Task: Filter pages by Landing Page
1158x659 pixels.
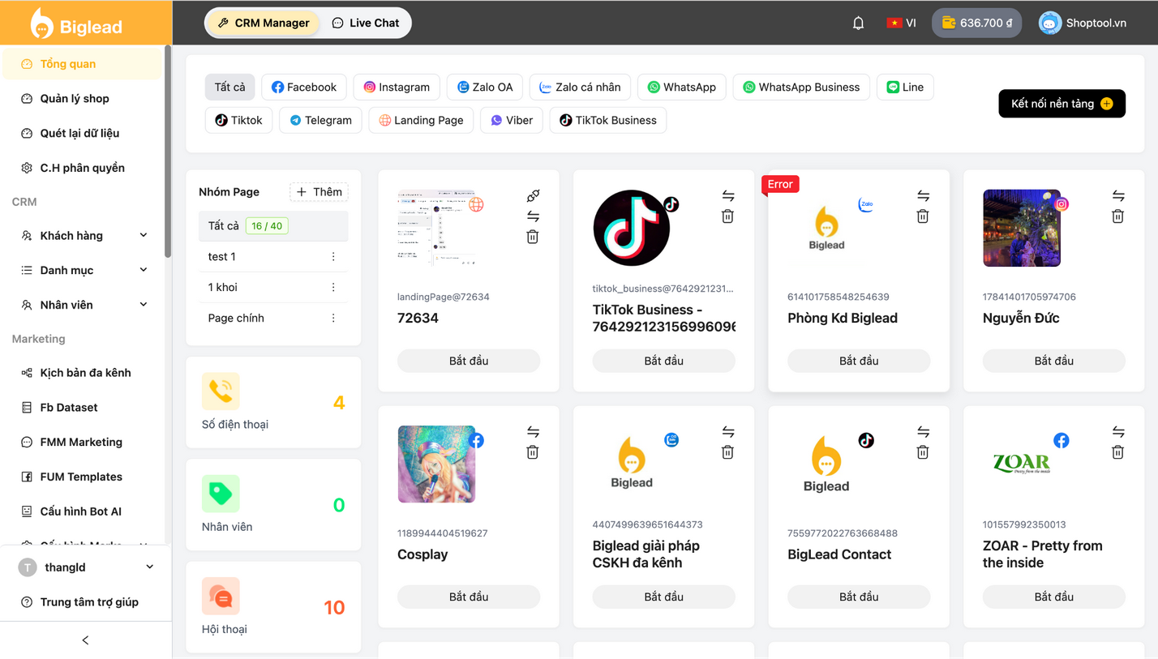Action: (421, 120)
